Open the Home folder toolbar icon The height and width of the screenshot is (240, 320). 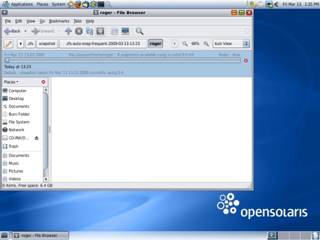(x=114, y=31)
